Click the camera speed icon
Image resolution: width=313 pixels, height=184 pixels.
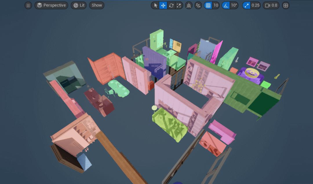[267, 5]
